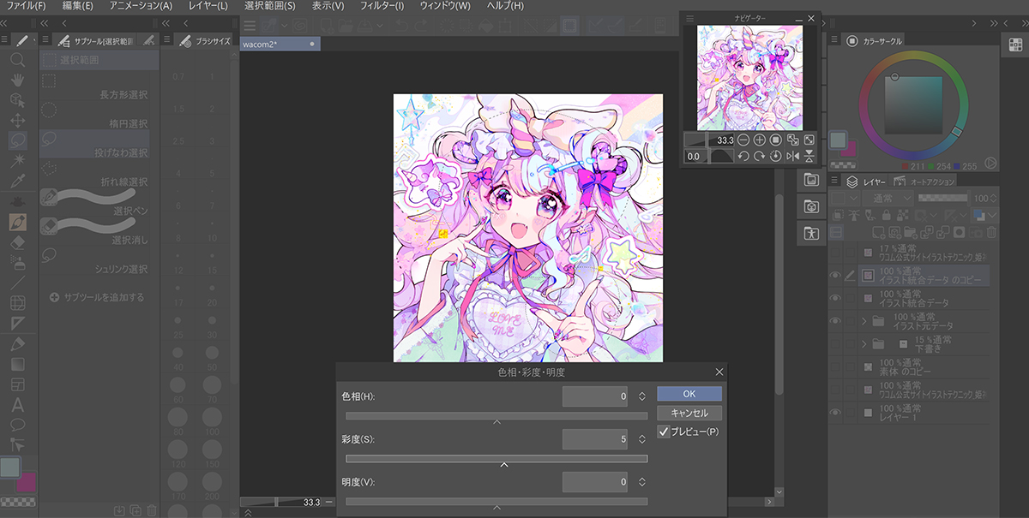This screenshot has width=1029, height=518.
Task: Rotate canvas left in Navigator
Action: 743,156
